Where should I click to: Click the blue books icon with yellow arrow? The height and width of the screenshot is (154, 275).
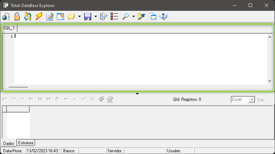tap(104, 16)
